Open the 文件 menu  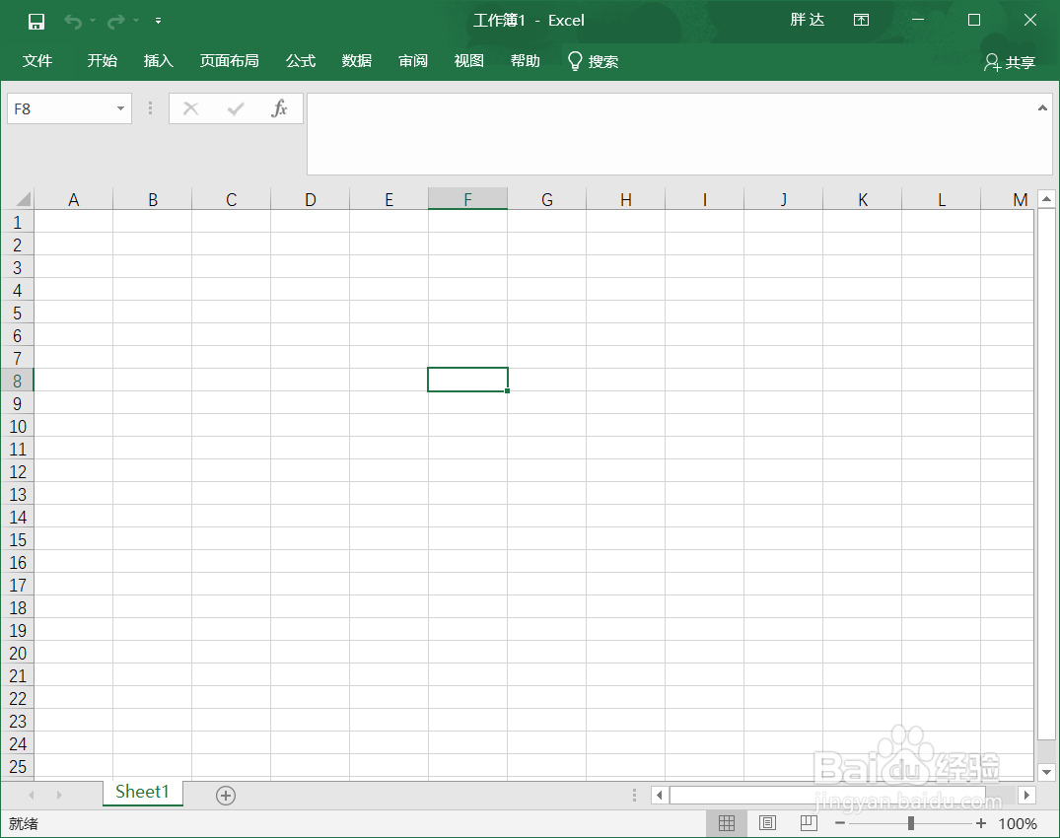tap(37, 61)
